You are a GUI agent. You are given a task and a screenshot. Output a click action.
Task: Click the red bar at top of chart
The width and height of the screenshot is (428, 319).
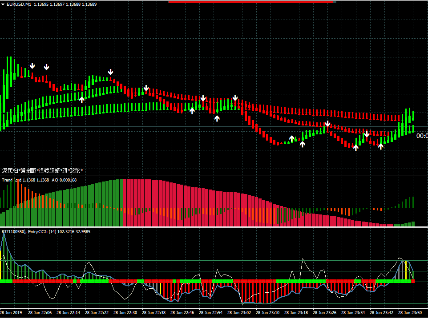click(252, 2)
